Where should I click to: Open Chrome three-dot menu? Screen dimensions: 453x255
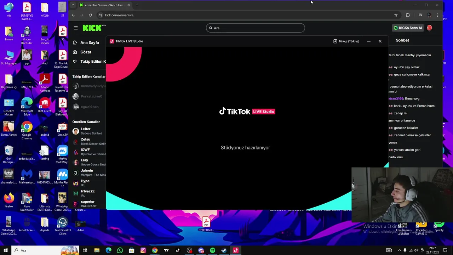pyautogui.click(x=437, y=15)
